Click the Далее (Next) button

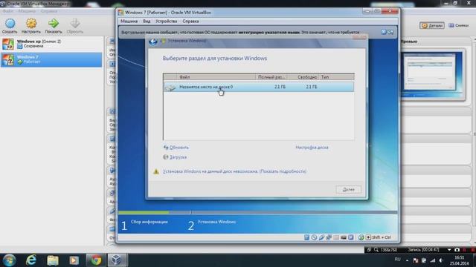click(349, 190)
